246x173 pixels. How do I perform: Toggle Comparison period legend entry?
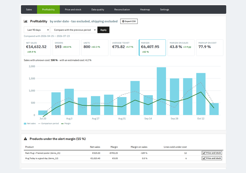(x=49, y=124)
